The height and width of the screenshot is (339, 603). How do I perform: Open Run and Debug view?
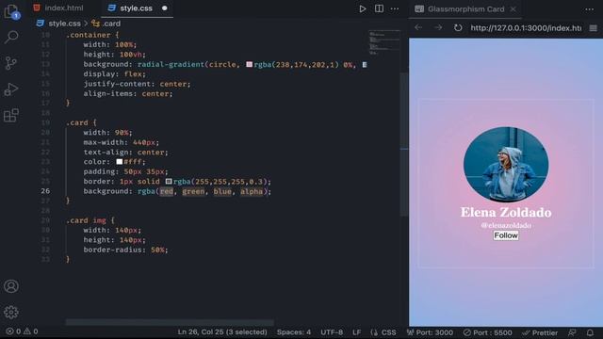[11, 89]
